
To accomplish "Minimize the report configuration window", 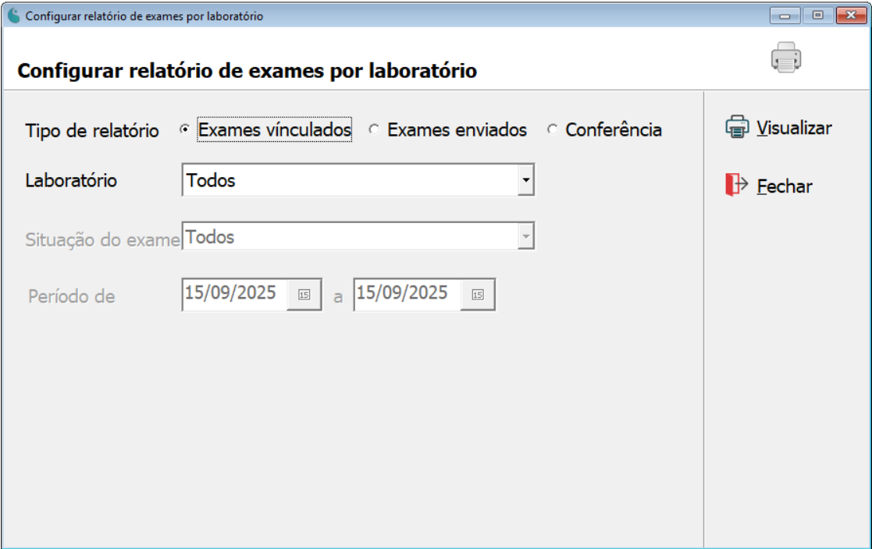I will click(x=785, y=16).
